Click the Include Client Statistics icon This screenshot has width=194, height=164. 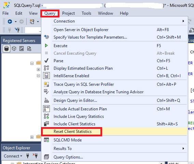tap(46, 124)
